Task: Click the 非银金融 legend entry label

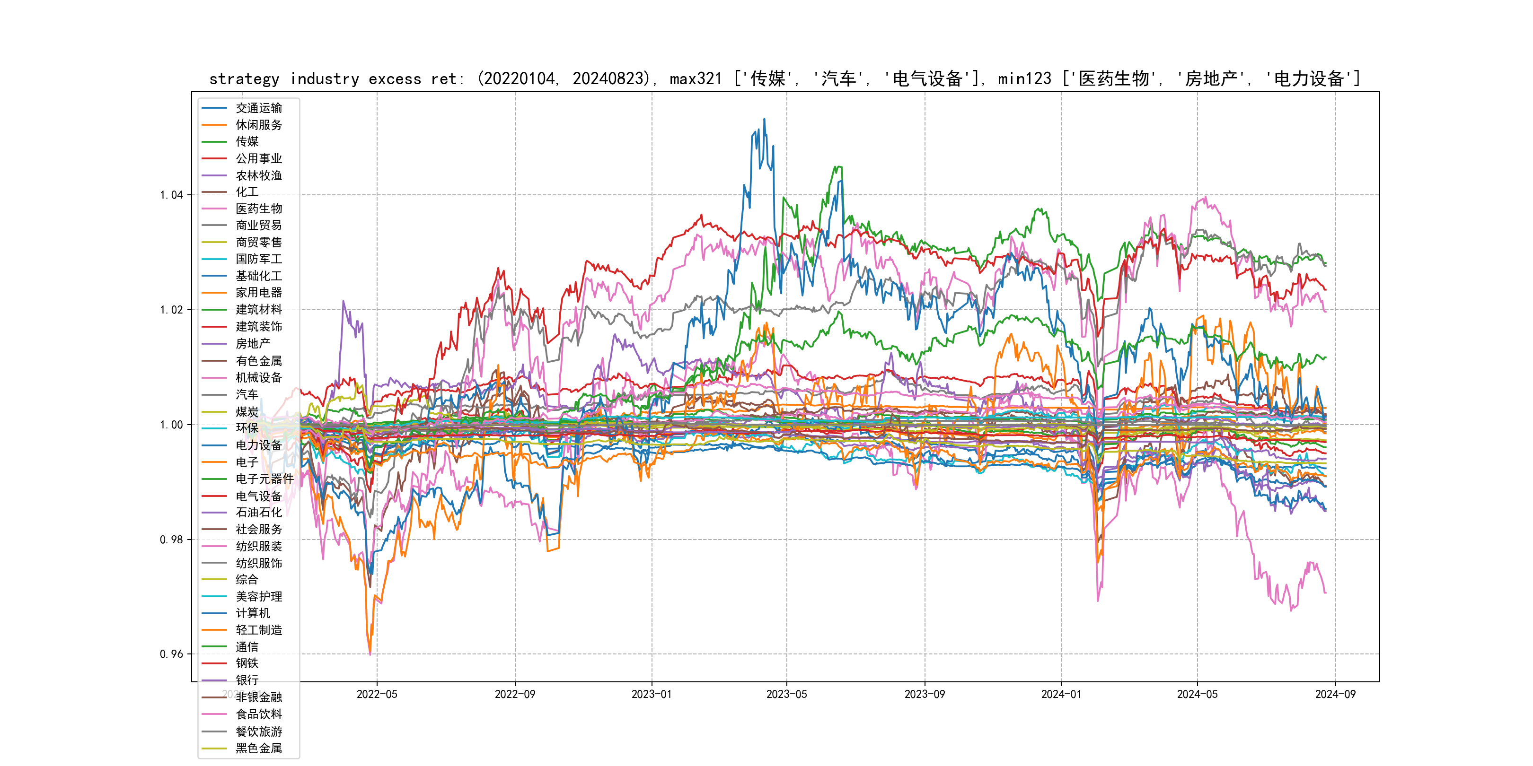Action: point(258,697)
